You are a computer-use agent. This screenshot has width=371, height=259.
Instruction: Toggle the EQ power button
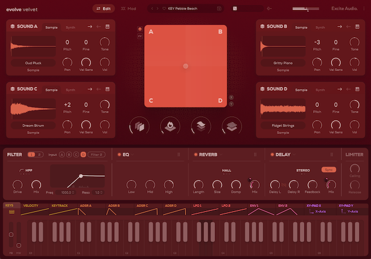point(118,155)
